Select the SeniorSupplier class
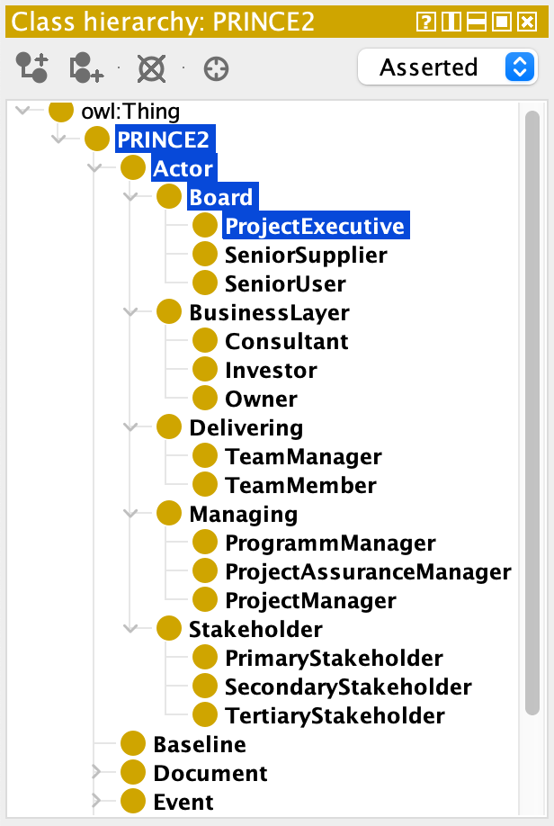 305,255
